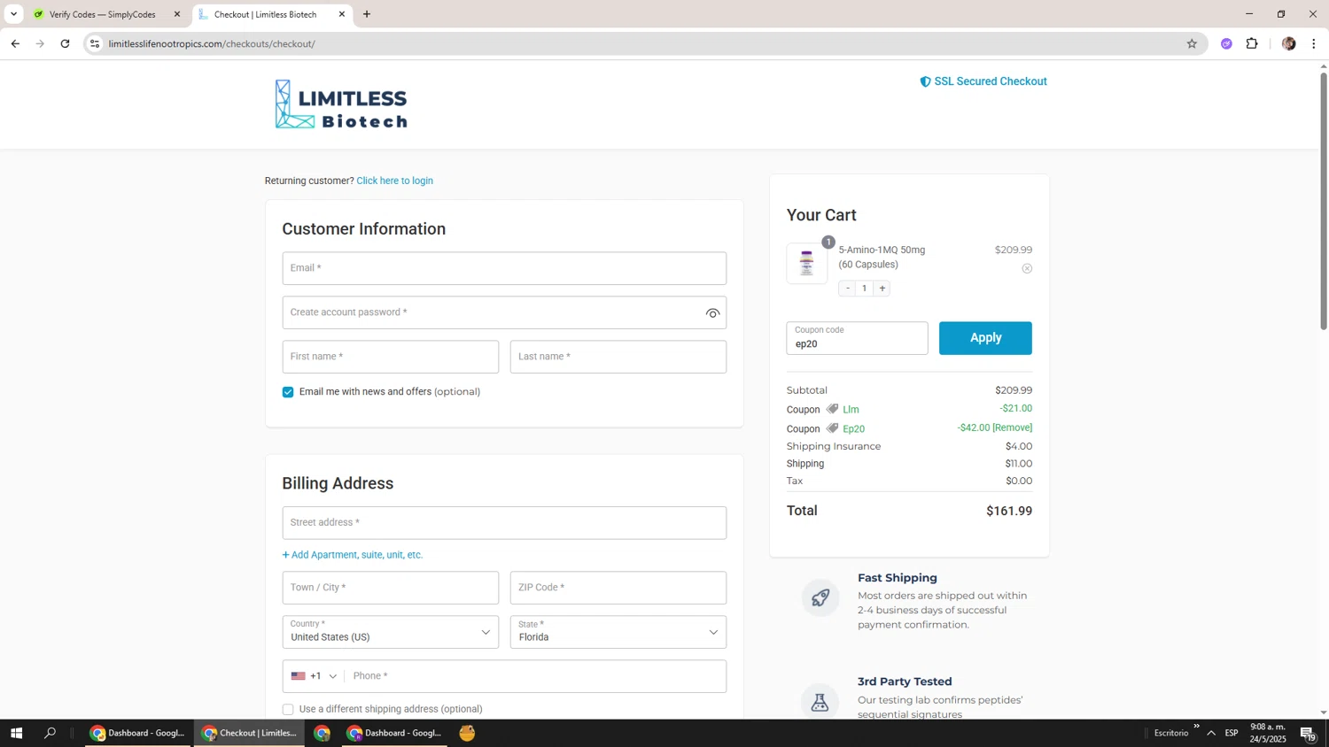
Task: Switch to the first Dashboard Chrome taskbar window
Action: coord(138,733)
